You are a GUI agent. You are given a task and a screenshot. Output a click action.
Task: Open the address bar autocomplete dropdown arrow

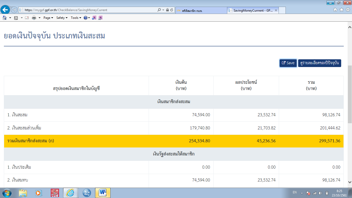coord(163,10)
